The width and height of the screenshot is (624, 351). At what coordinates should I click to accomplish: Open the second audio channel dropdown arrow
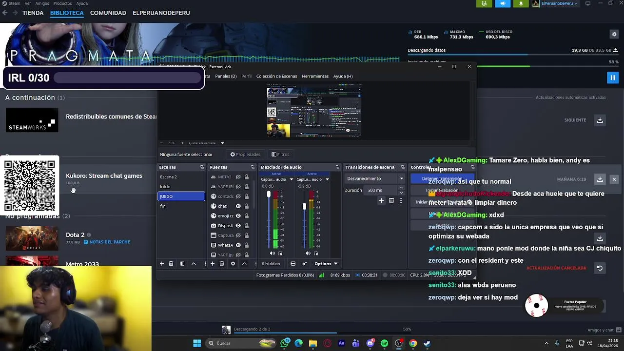click(x=327, y=179)
